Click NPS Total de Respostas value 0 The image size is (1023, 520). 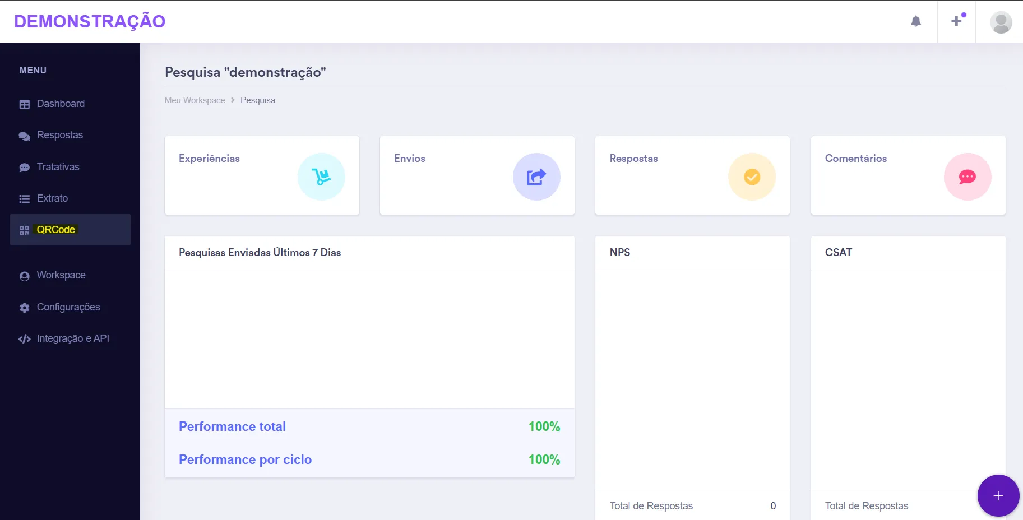coord(773,506)
